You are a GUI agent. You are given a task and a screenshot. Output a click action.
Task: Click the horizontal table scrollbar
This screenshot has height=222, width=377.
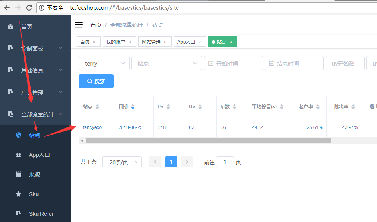coord(208,141)
